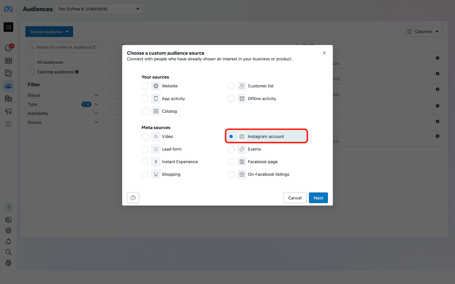Screen dimensions: 455x284
Task: Click the Events ticket icon
Action: click(x=242, y=149)
